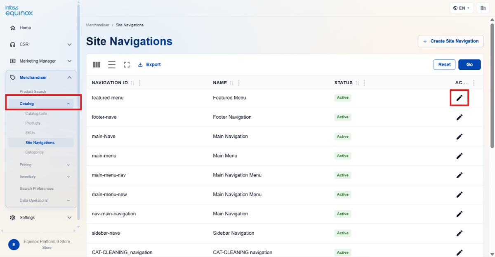Click the Active status badge in sidebar-nave row

coord(343,233)
